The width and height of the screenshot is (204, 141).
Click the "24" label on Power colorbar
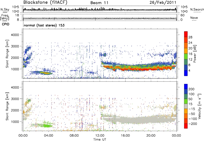(x=190, y=43)
